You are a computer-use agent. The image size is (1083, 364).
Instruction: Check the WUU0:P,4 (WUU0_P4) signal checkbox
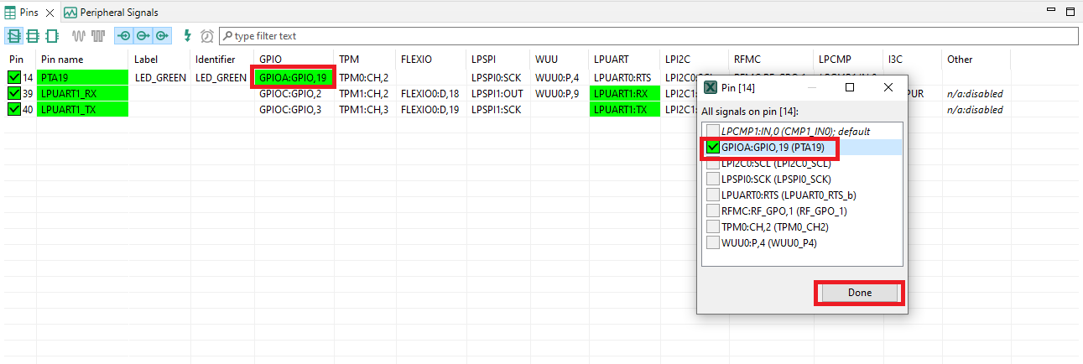point(712,242)
